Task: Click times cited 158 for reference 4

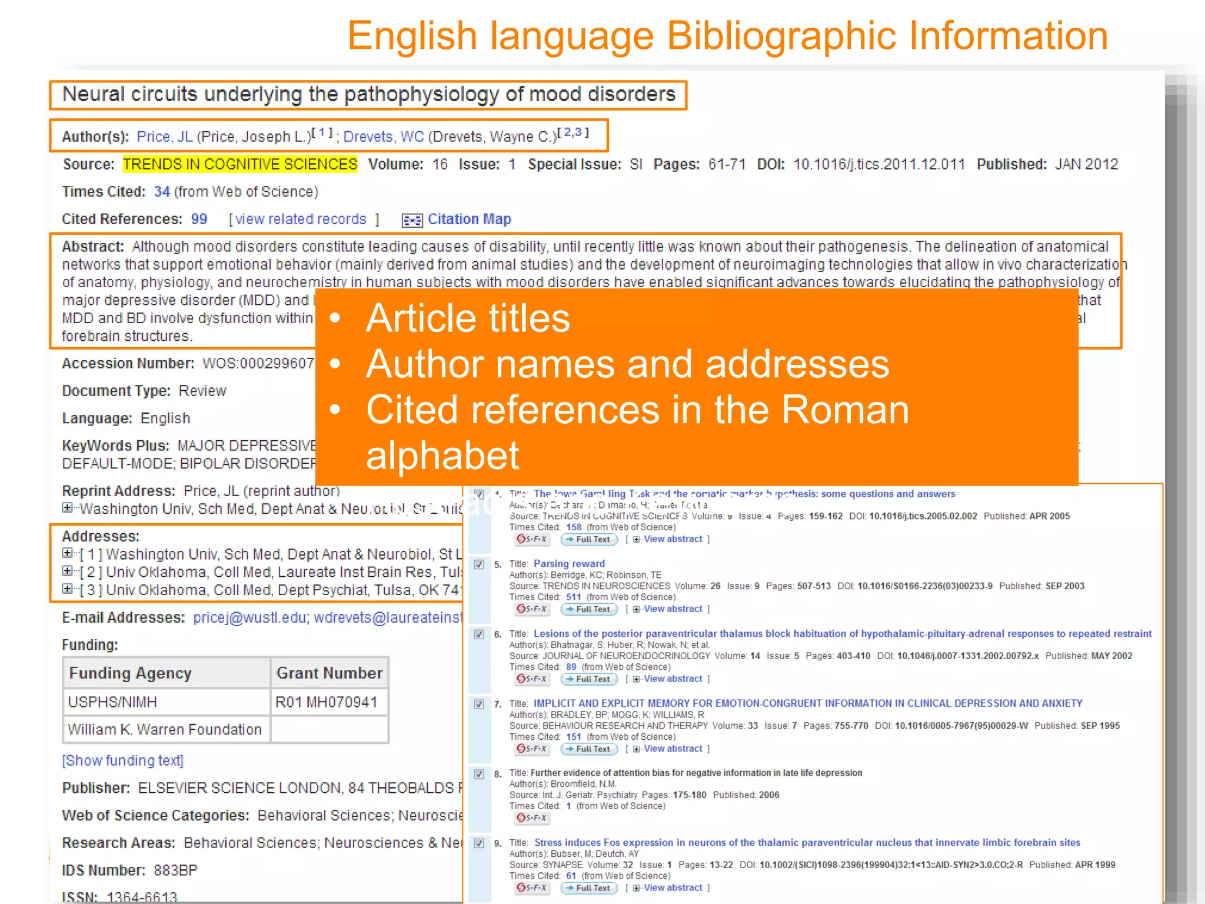Action: coord(574,527)
